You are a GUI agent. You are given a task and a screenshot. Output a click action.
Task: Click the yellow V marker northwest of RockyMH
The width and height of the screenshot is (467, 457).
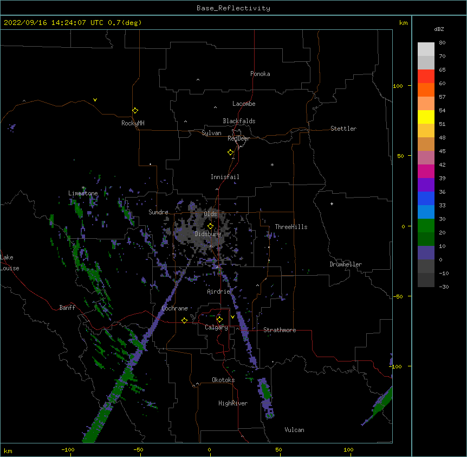95,100
